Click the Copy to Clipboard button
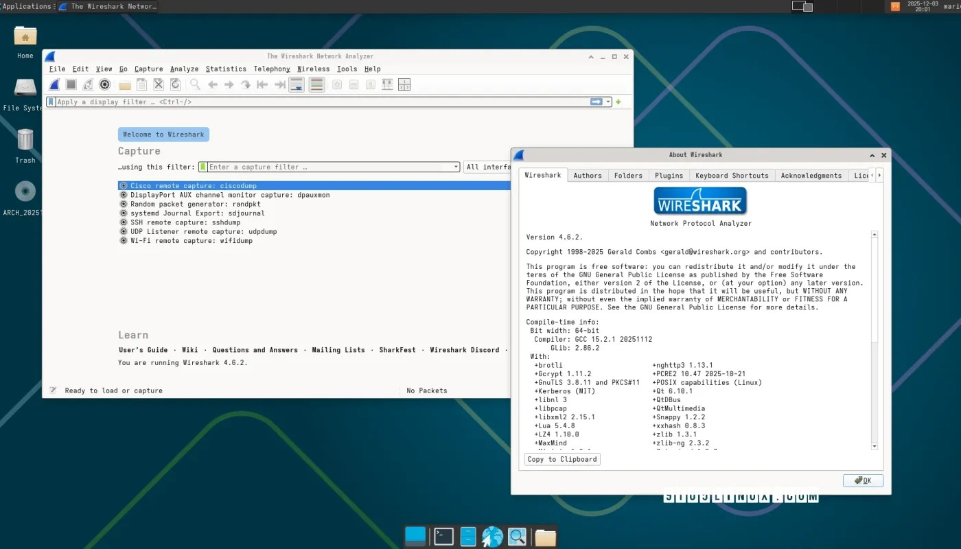961x549 pixels. click(561, 458)
